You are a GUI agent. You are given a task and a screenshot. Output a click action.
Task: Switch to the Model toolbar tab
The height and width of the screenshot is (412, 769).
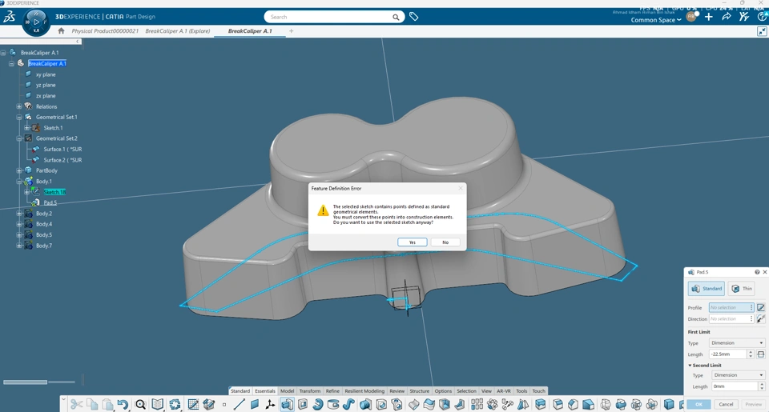(287, 391)
